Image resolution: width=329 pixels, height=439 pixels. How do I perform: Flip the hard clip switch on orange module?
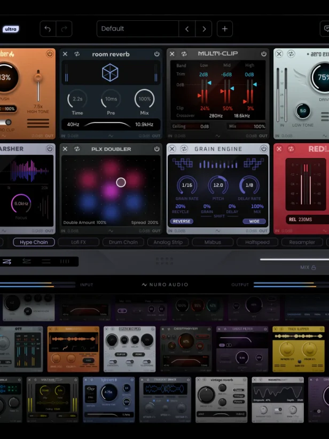coord(5,122)
